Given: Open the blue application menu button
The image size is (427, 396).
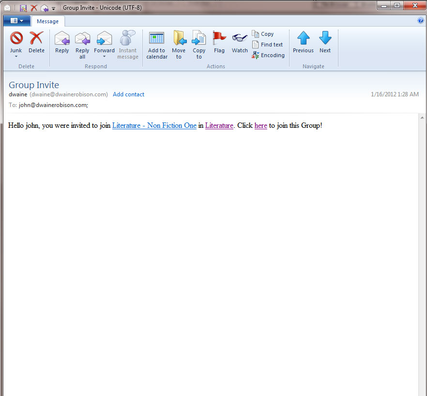Looking at the screenshot, I should point(17,21).
